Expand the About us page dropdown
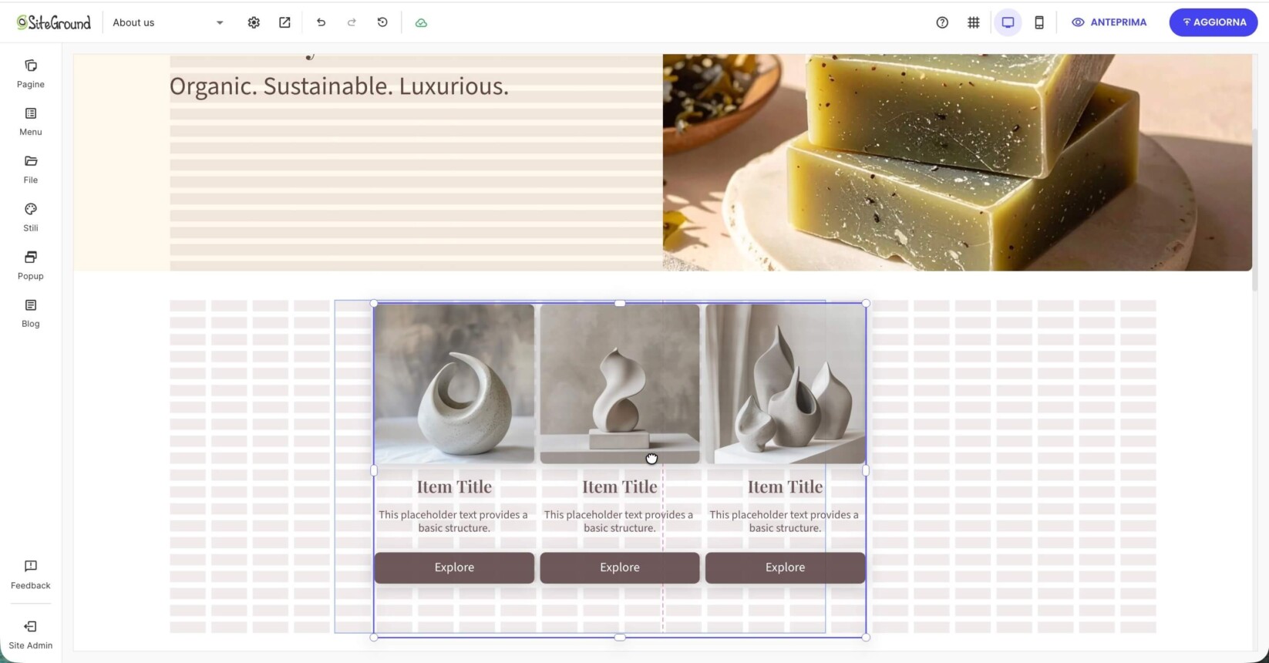The height and width of the screenshot is (663, 1269). (168, 22)
